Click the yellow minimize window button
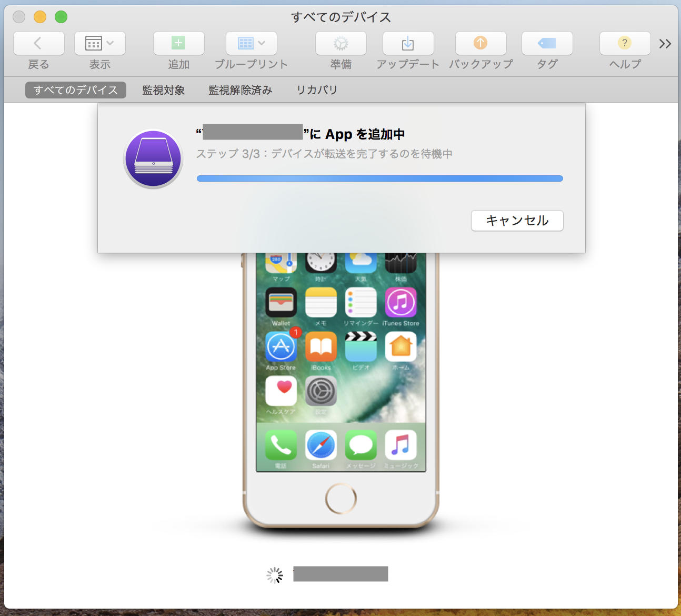 click(x=40, y=17)
